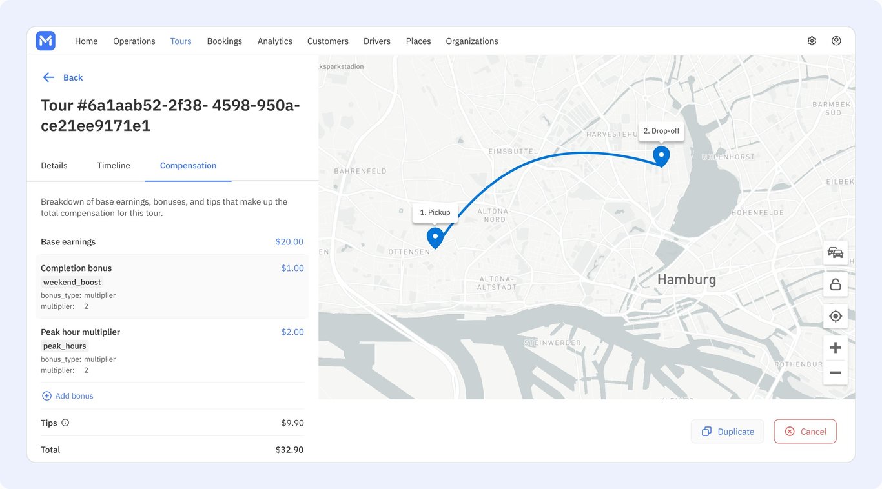Click the Back link text
Screen dimensions: 882x489
click(73, 77)
